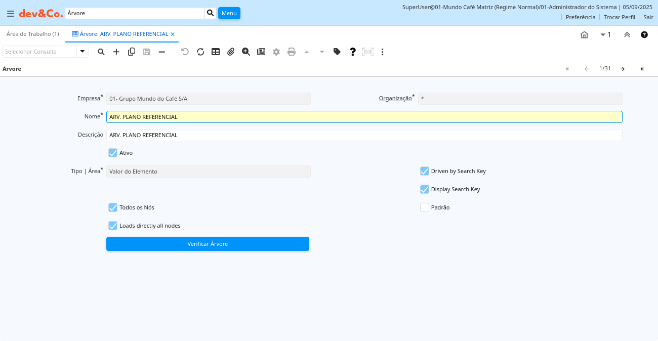Switch to Área de Trabalho tab

pos(32,34)
